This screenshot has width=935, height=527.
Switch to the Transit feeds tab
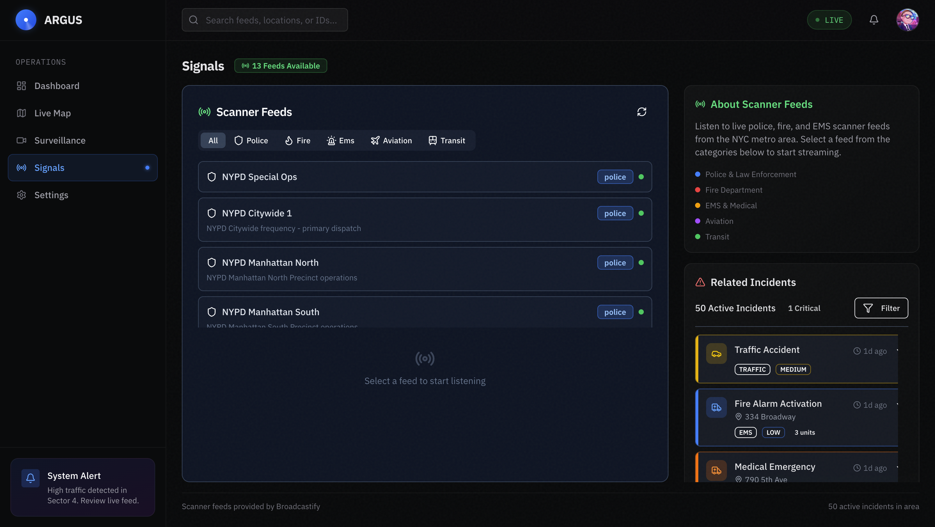pos(446,141)
